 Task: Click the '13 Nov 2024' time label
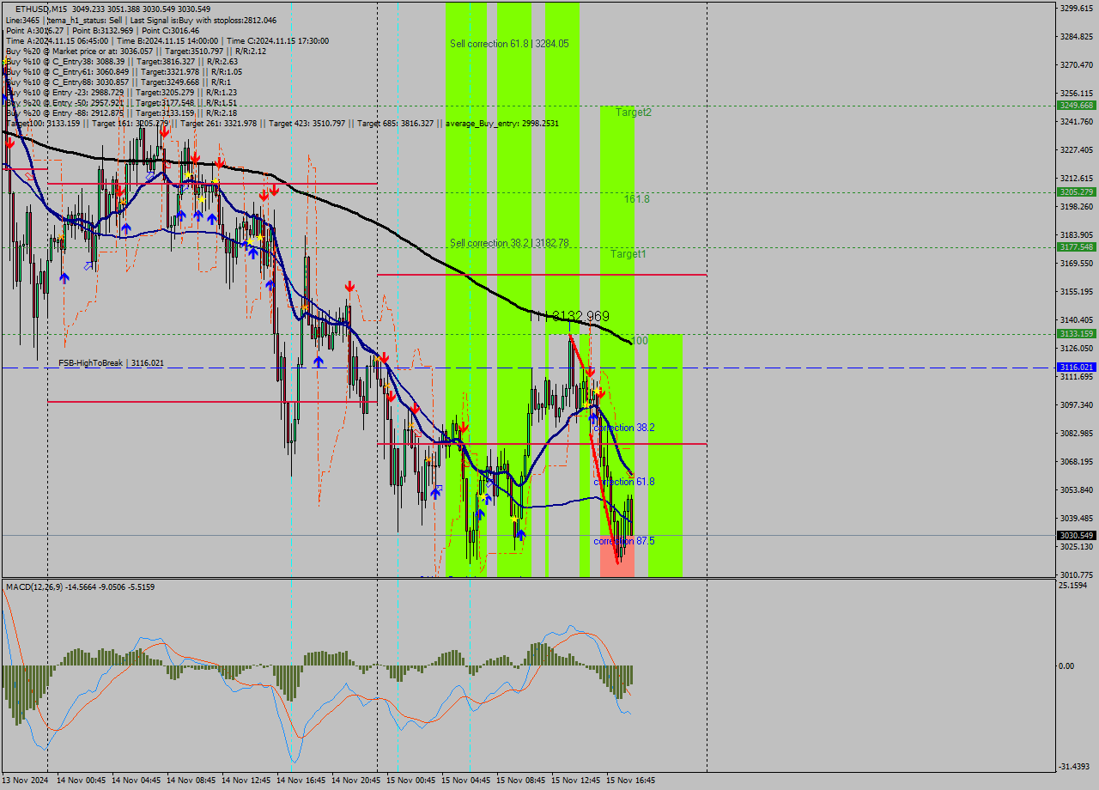click(x=26, y=781)
